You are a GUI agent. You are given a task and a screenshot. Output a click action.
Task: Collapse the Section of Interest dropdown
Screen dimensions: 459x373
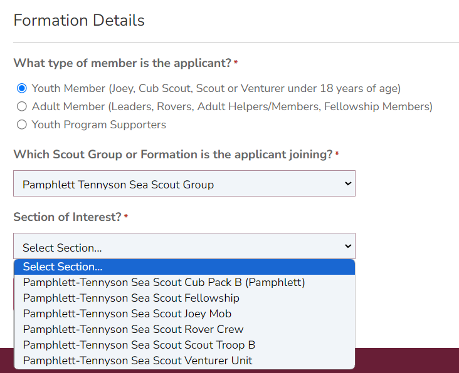tap(184, 246)
